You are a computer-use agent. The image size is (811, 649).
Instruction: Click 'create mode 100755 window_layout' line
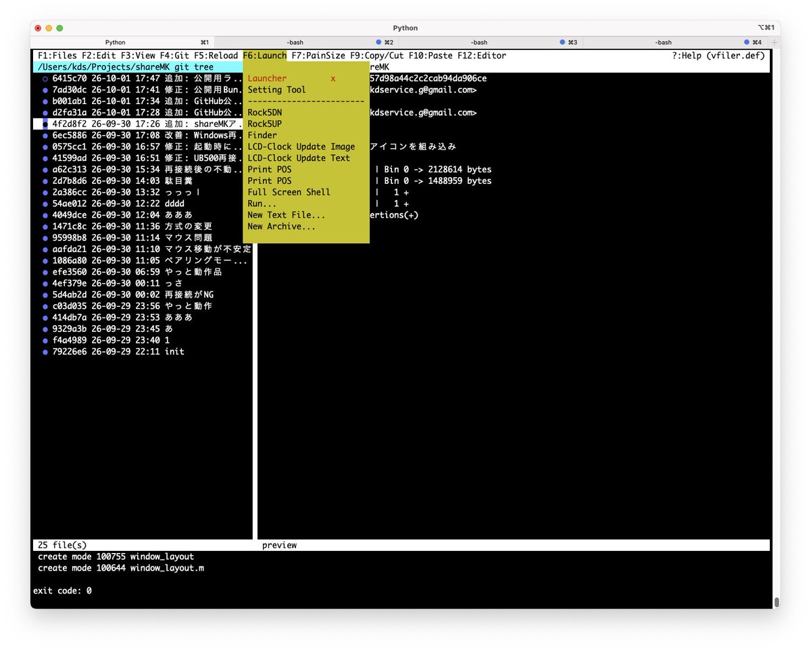coord(116,556)
